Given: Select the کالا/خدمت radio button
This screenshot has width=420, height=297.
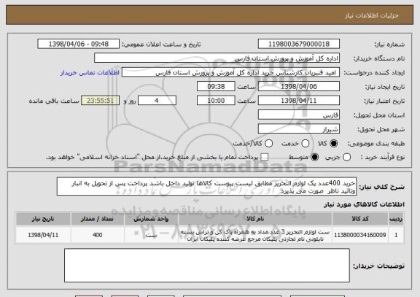Looking at the screenshot, I should point(268,144).
